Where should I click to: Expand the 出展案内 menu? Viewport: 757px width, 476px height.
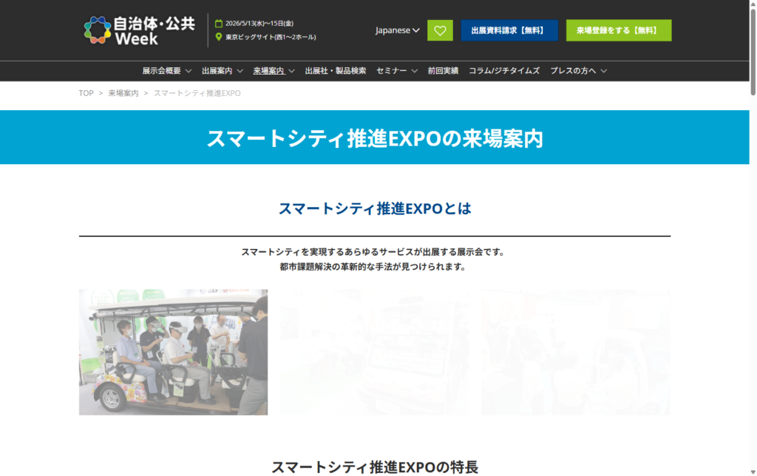click(x=223, y=71)
